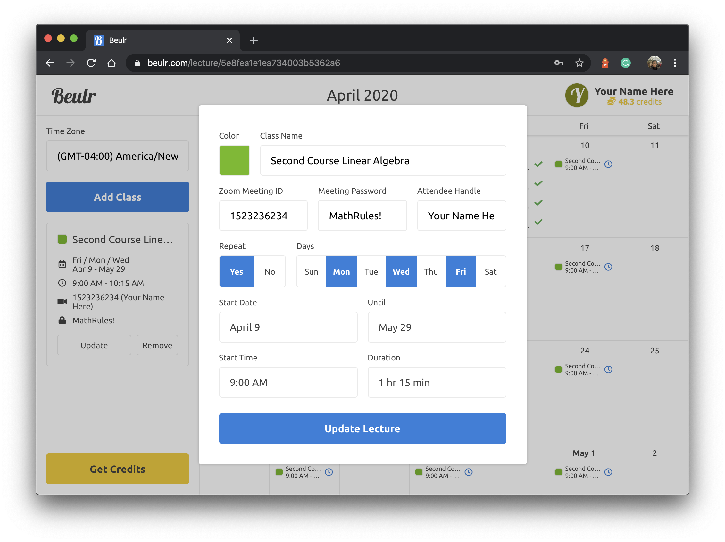The width and height of the screenshot is (725, 542).
Task: Click the clock icon on April 24 lecture
Action: pyautogui.click(x=608, y=369)
